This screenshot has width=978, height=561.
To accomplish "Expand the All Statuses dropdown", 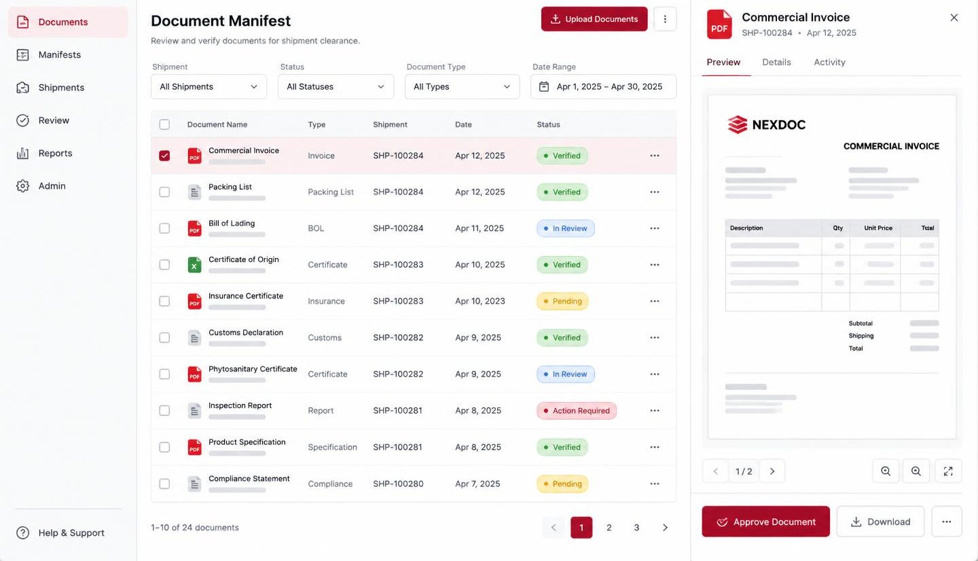I will [336, 86].
